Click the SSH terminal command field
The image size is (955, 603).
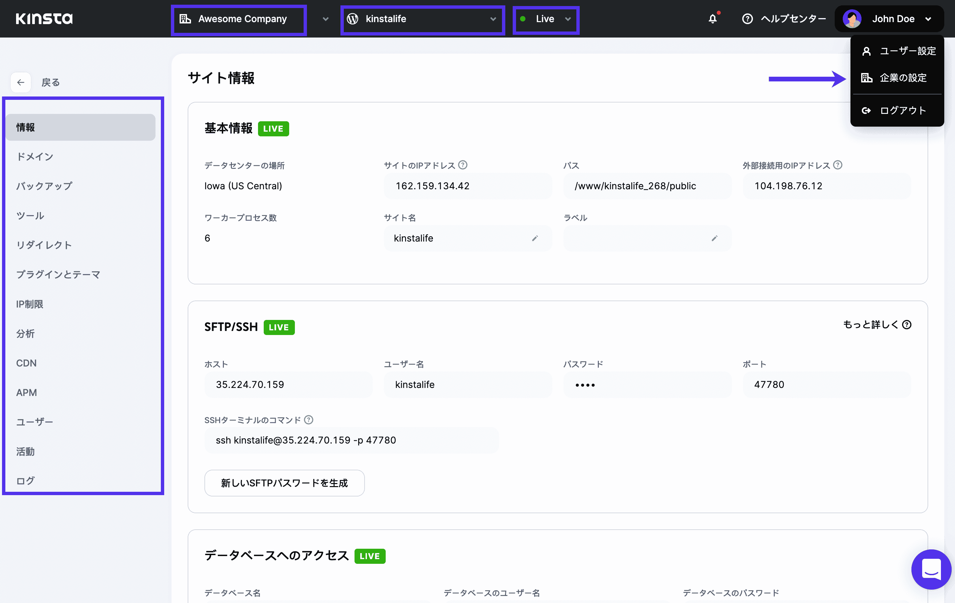coord(351,440)
